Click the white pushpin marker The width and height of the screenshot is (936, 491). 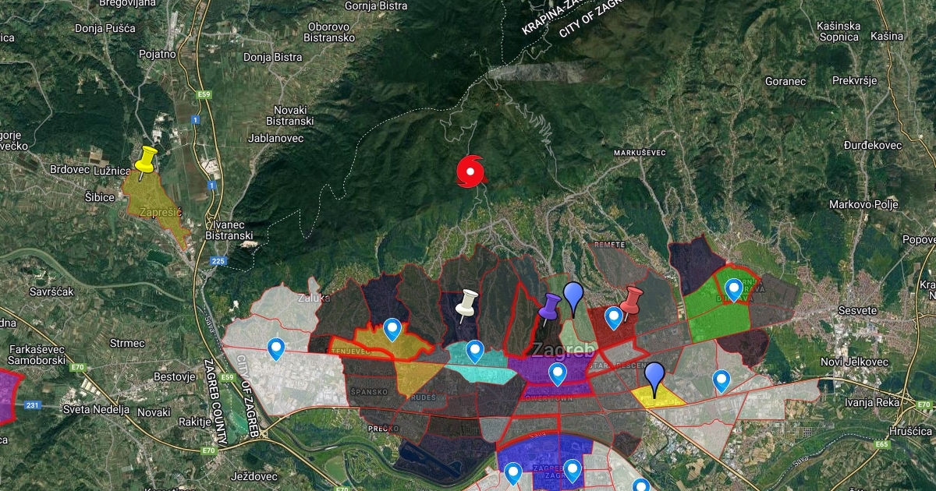pyautogui.click(x=468, y=303)
